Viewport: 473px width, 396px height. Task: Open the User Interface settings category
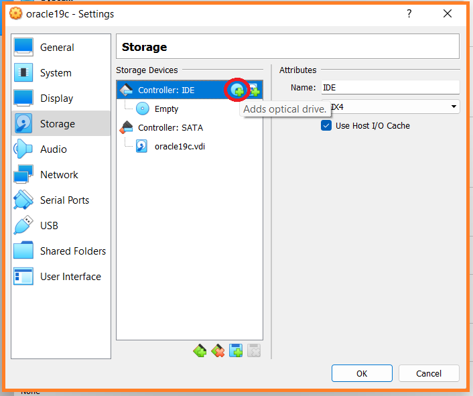pyautogui.click(x=61, y=276)
